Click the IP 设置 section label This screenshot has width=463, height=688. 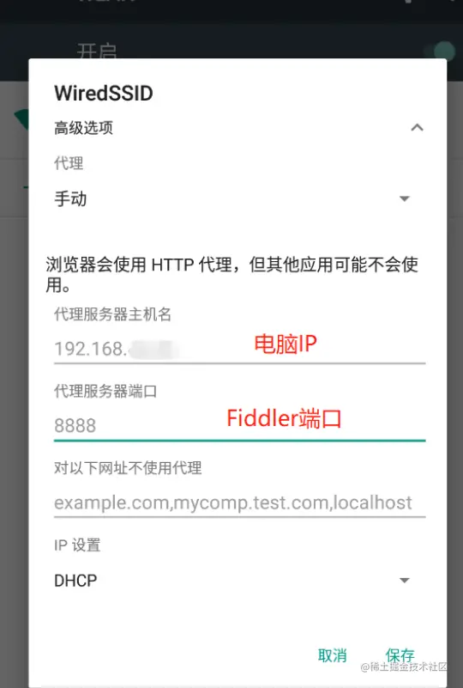pos(77,545)
